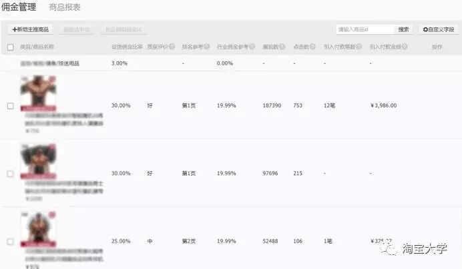The width and height of the screenshot is (462, 269).
Task: Click the category row ending in 球迷用品
Action: [x=50, y=63]
